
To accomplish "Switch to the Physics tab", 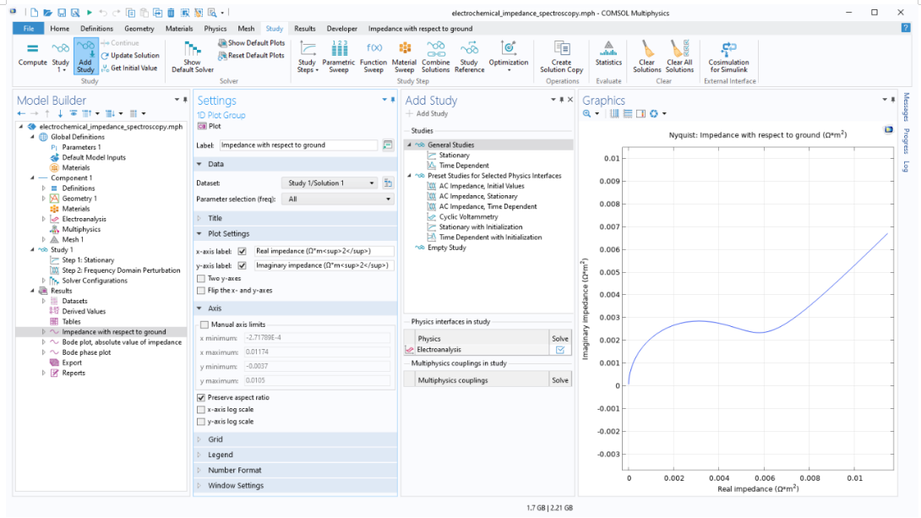I will click(x=215, y=28).
